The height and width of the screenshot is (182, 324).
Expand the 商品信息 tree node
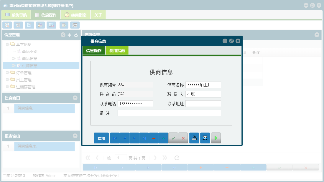13,59
